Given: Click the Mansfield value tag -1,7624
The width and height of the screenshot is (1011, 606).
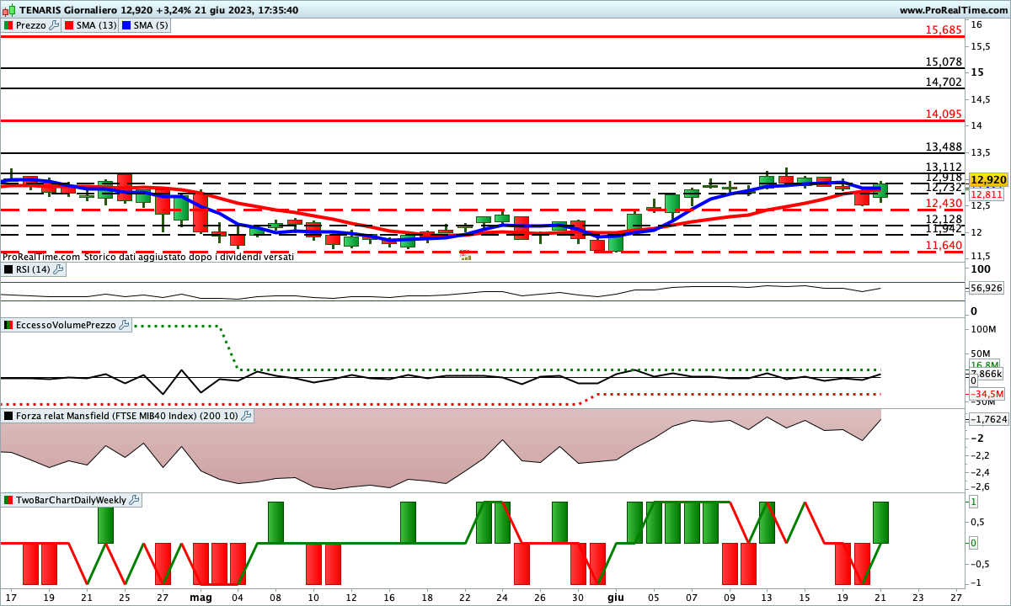Looking at the screenshot, I should pyautogui.click(x=988, y=418).
